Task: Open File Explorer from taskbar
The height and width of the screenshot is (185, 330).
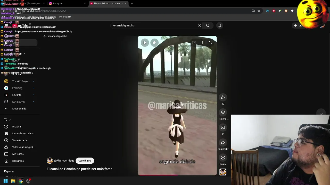Action: pyautogui.click(x=13, y=181)
